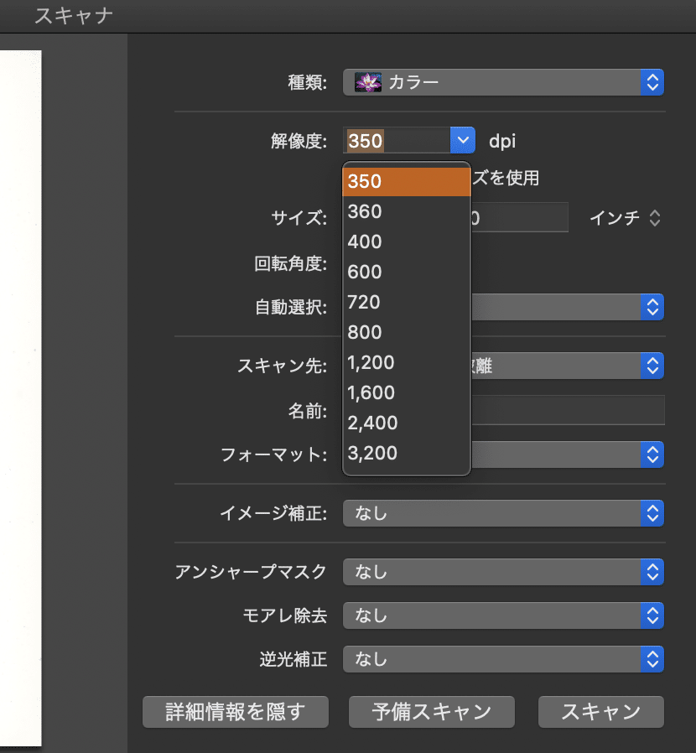Click the chevron icon on イメージ補正 popup
696x753 pixels.
point(652,513)
